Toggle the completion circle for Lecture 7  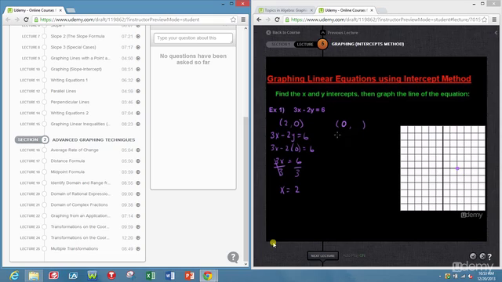(x=45, y=37)
